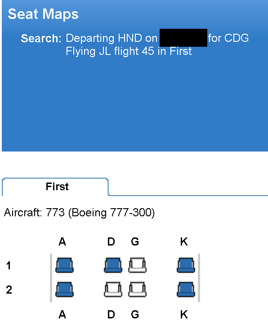Click the row 2 number label

(x=9, y=290)
